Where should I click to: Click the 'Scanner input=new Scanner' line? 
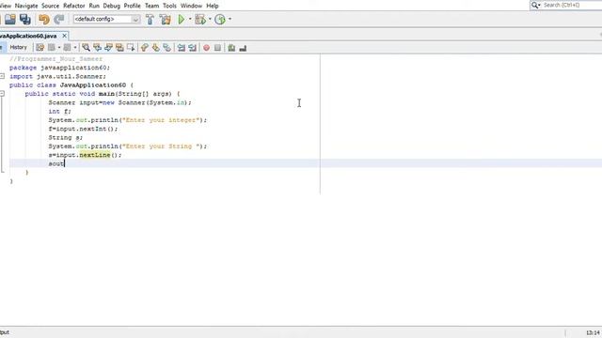pos(119,102)
